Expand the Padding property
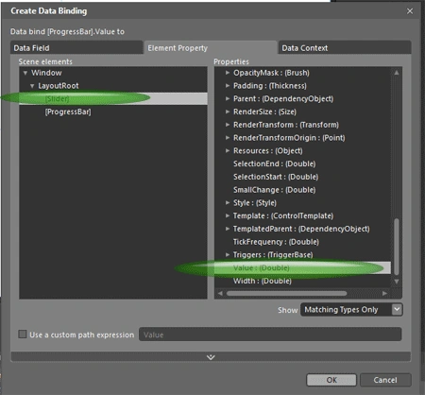Screen dimensions: 425x395 click(228, 86)
